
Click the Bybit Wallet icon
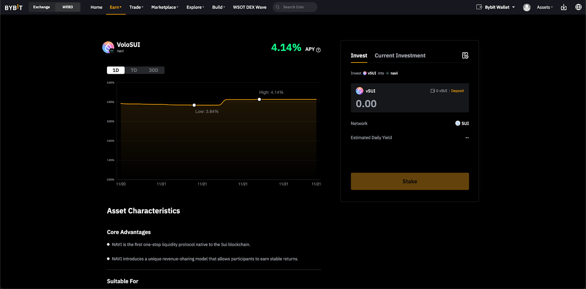point(479,7)
